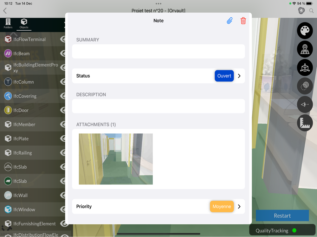
Task: Toggle visibility of IfcMember
Action: (63, 124)
